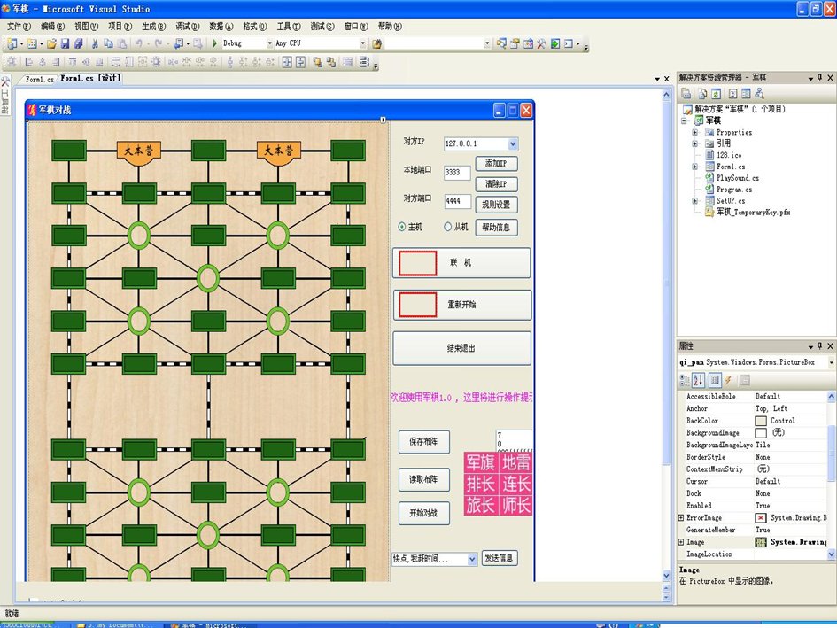Screen dimensions: 837x628
Task: Open the Debug configuration dropdown
Action: pos(269,43)
